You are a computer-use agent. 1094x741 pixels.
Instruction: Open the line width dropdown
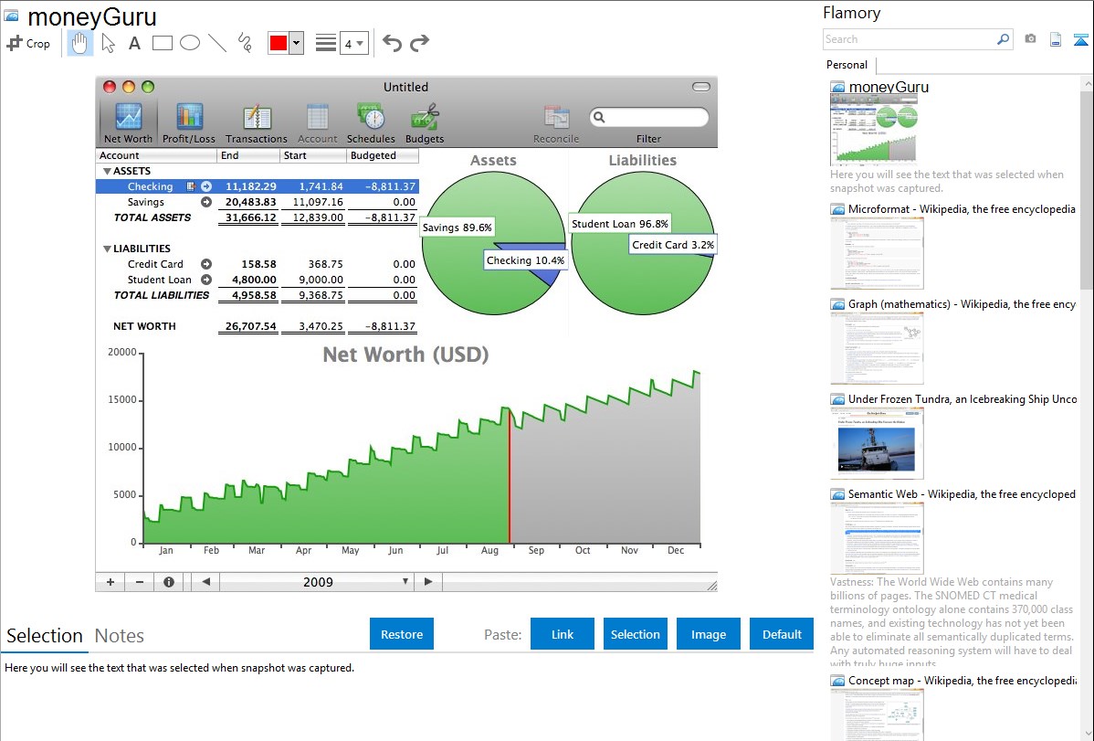click(353, 43)
